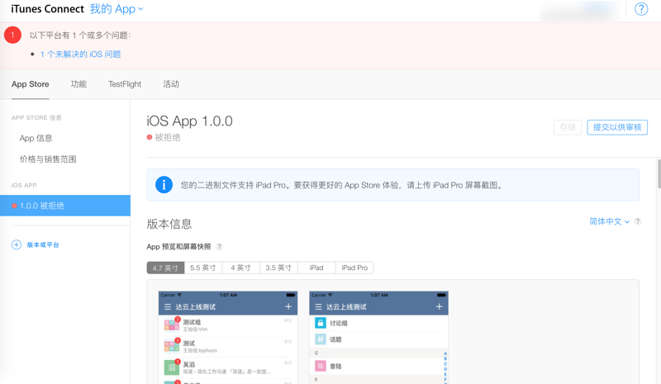Switch to the TestFlight tab
This screenshot has height=384, width=661.
click(x=124, y=84)
